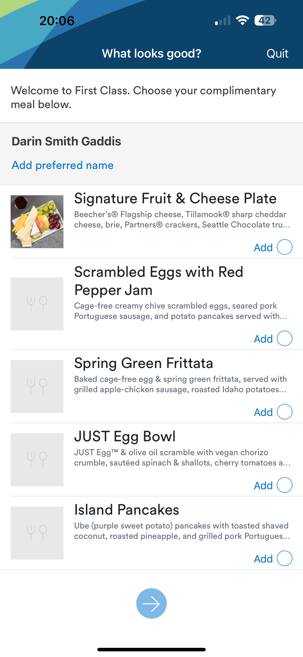The height and width of the screenshot is (657, 303).
Task: Expand the truncated JUST Egg Bowl description
Action: point(182,458)
